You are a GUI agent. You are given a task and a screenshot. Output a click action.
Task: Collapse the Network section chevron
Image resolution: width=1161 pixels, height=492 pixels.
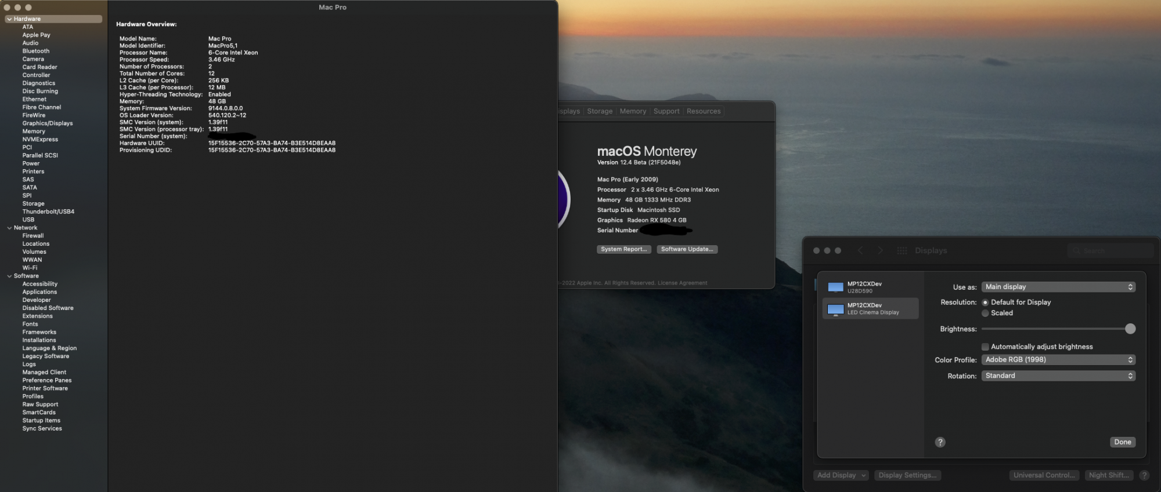[x=9, y=228]
